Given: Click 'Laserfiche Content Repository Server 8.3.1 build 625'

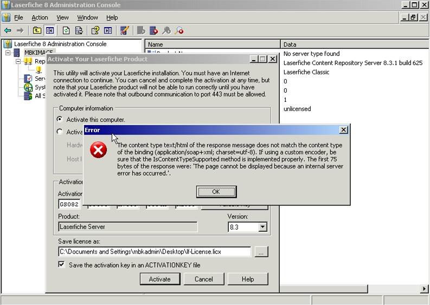Looking at the screenshot, I should (x=353, y=63).
